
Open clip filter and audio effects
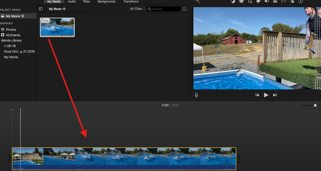[292, 1]
